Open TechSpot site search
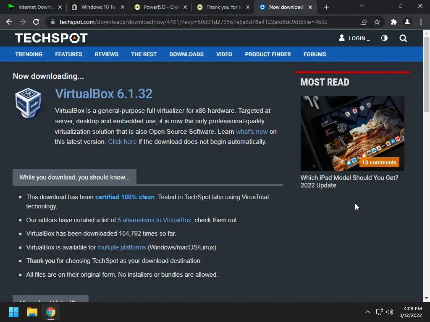The width and height of the screenshot is (430, 322). [x=403, y=38]
